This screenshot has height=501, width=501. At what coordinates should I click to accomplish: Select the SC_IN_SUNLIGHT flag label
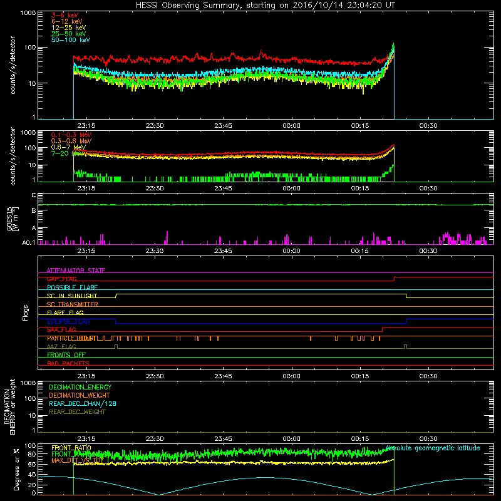tap(72, 296)
